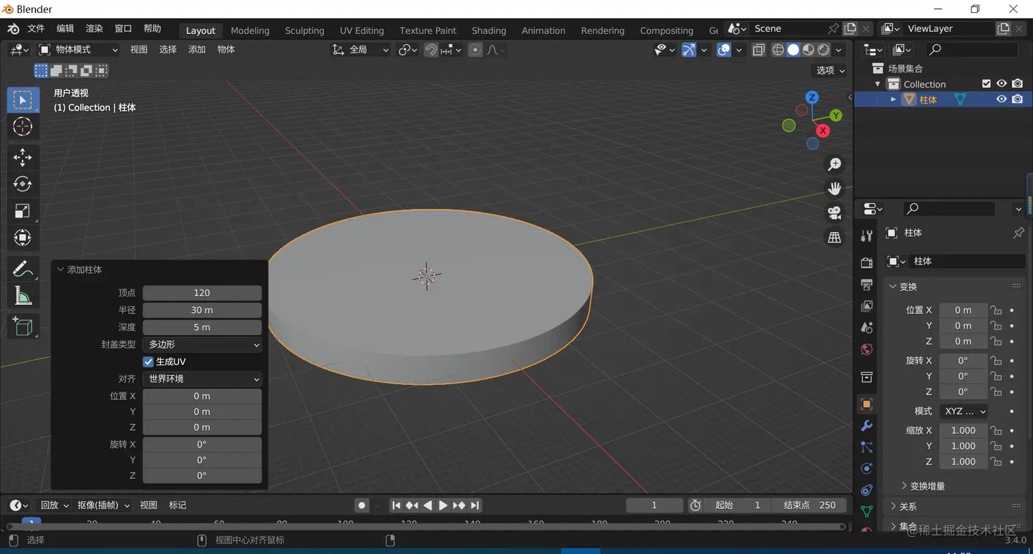
Task: Toggle X-ray mode in viewport header
Action: tap(758, 50)
